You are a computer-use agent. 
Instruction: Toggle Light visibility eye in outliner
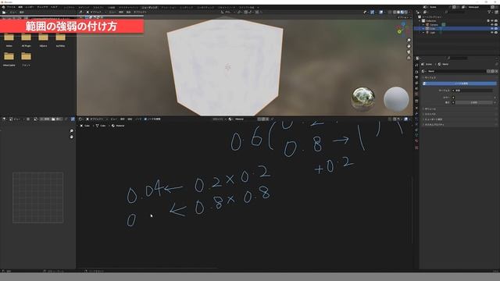coord(492,33)
